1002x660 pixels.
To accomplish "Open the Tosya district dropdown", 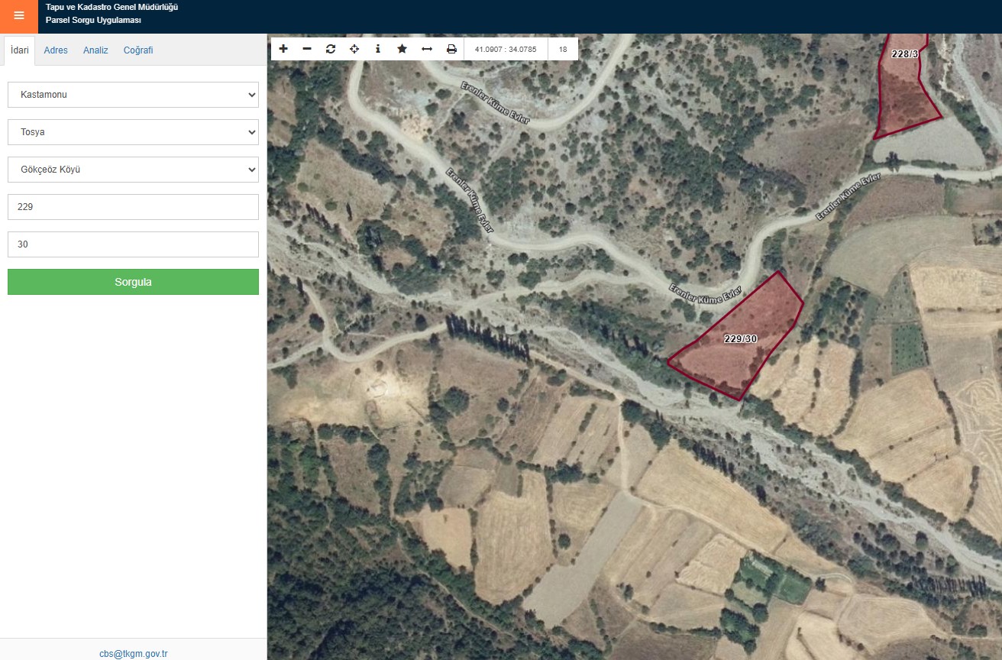I will coord(133,132).
